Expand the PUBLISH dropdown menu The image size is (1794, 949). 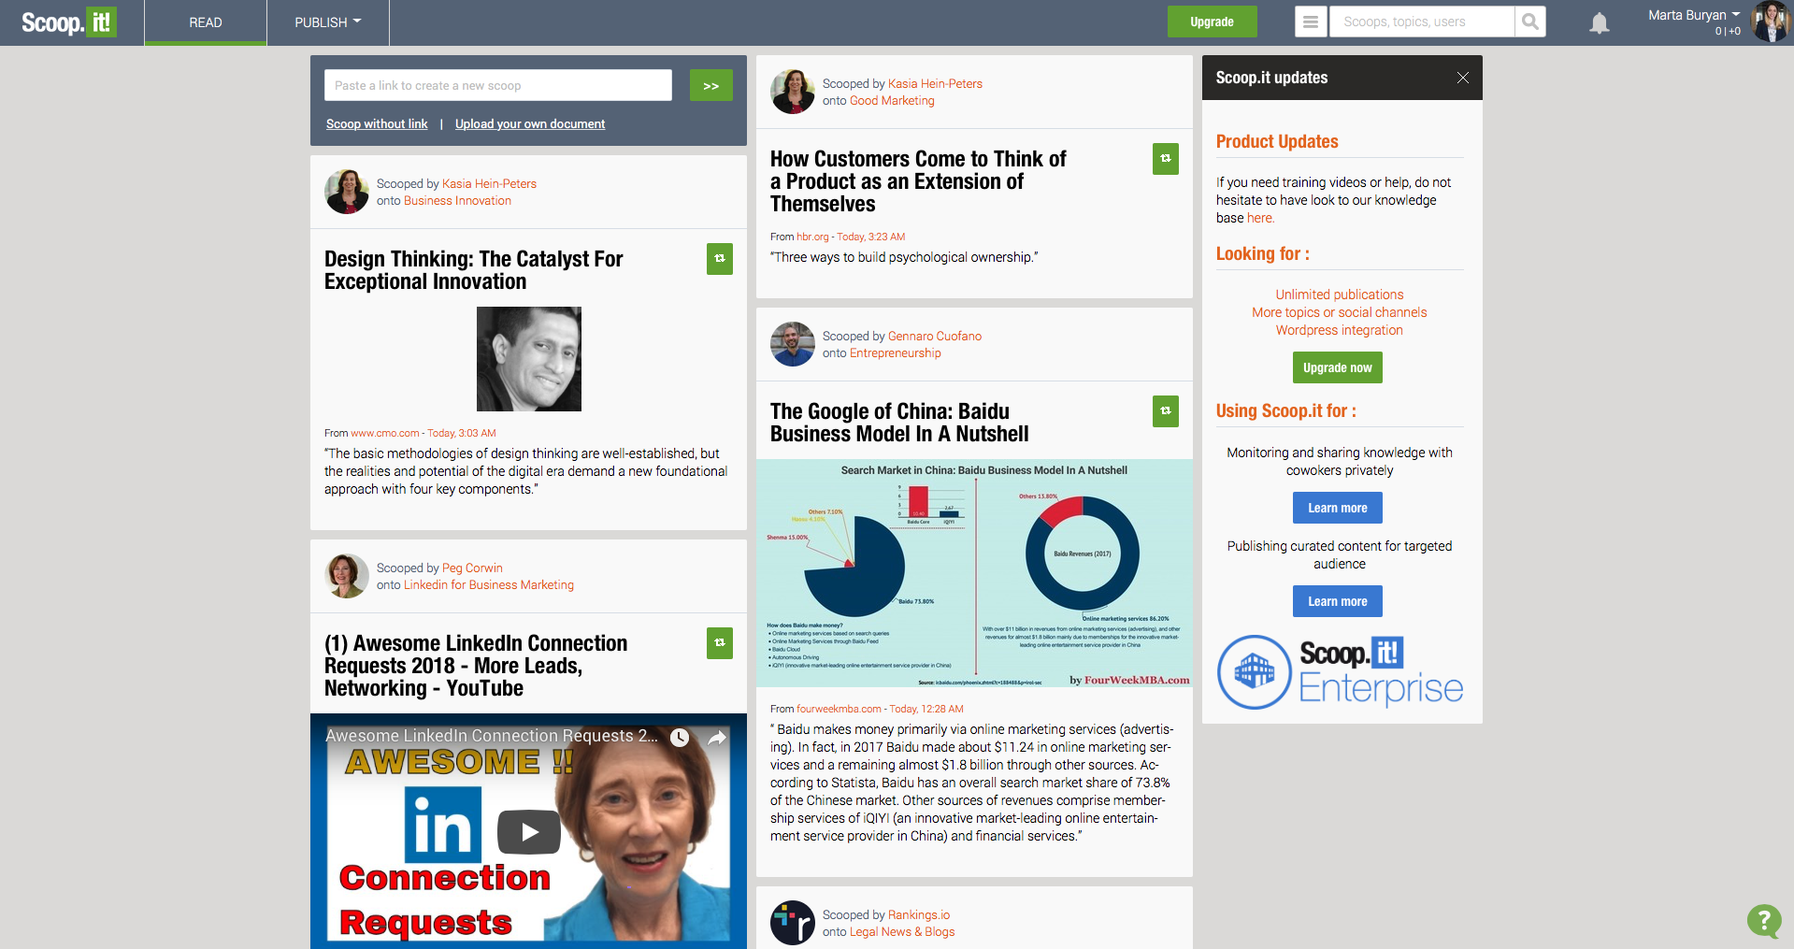[x=328, y=22]
